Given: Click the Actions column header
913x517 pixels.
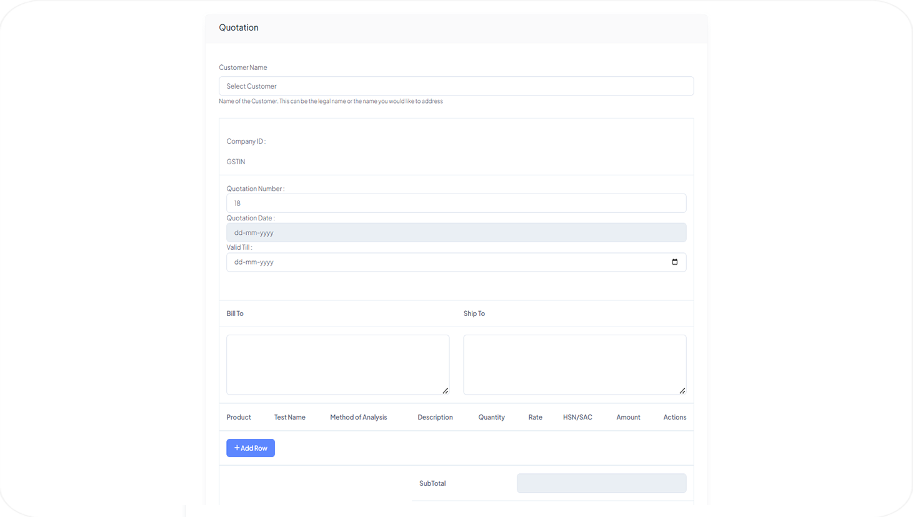Looking at the screenshot, I should click(674, 417).
